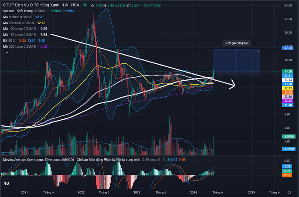Click the 0.31 MACD axis label
This screenshot has height=197, width=299.
287,167
